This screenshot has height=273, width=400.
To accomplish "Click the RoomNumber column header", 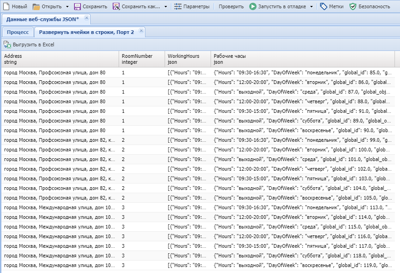I will click(141, 59).
